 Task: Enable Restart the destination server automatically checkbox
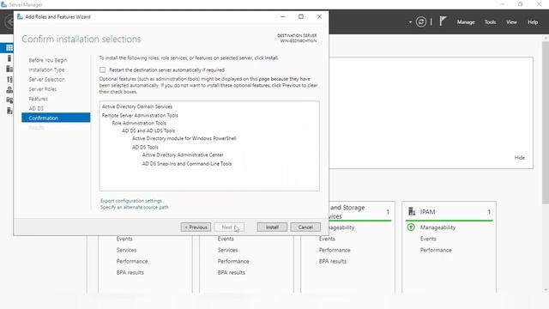point(102,70)
